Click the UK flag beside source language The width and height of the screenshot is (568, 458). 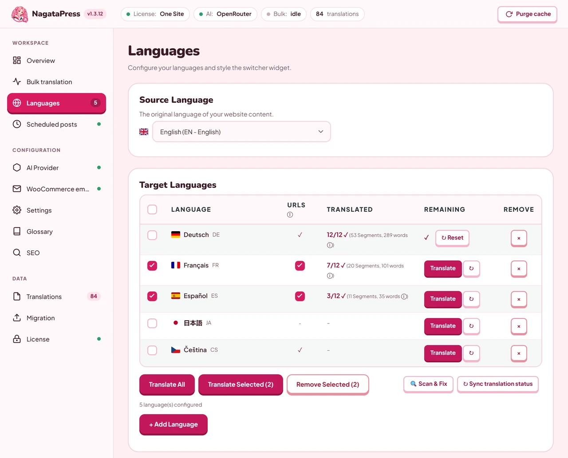pos(144,132)
